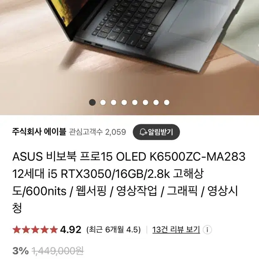Go to the last carousel dot
The width and height of the screenshot is (259, 259).
click(x=167, y=102)
